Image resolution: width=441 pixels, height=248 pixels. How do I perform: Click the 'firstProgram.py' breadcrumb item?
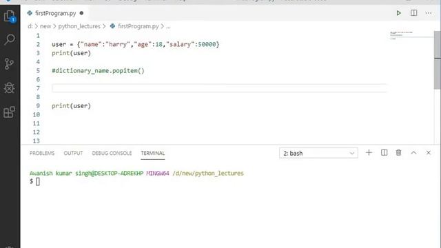139,26
